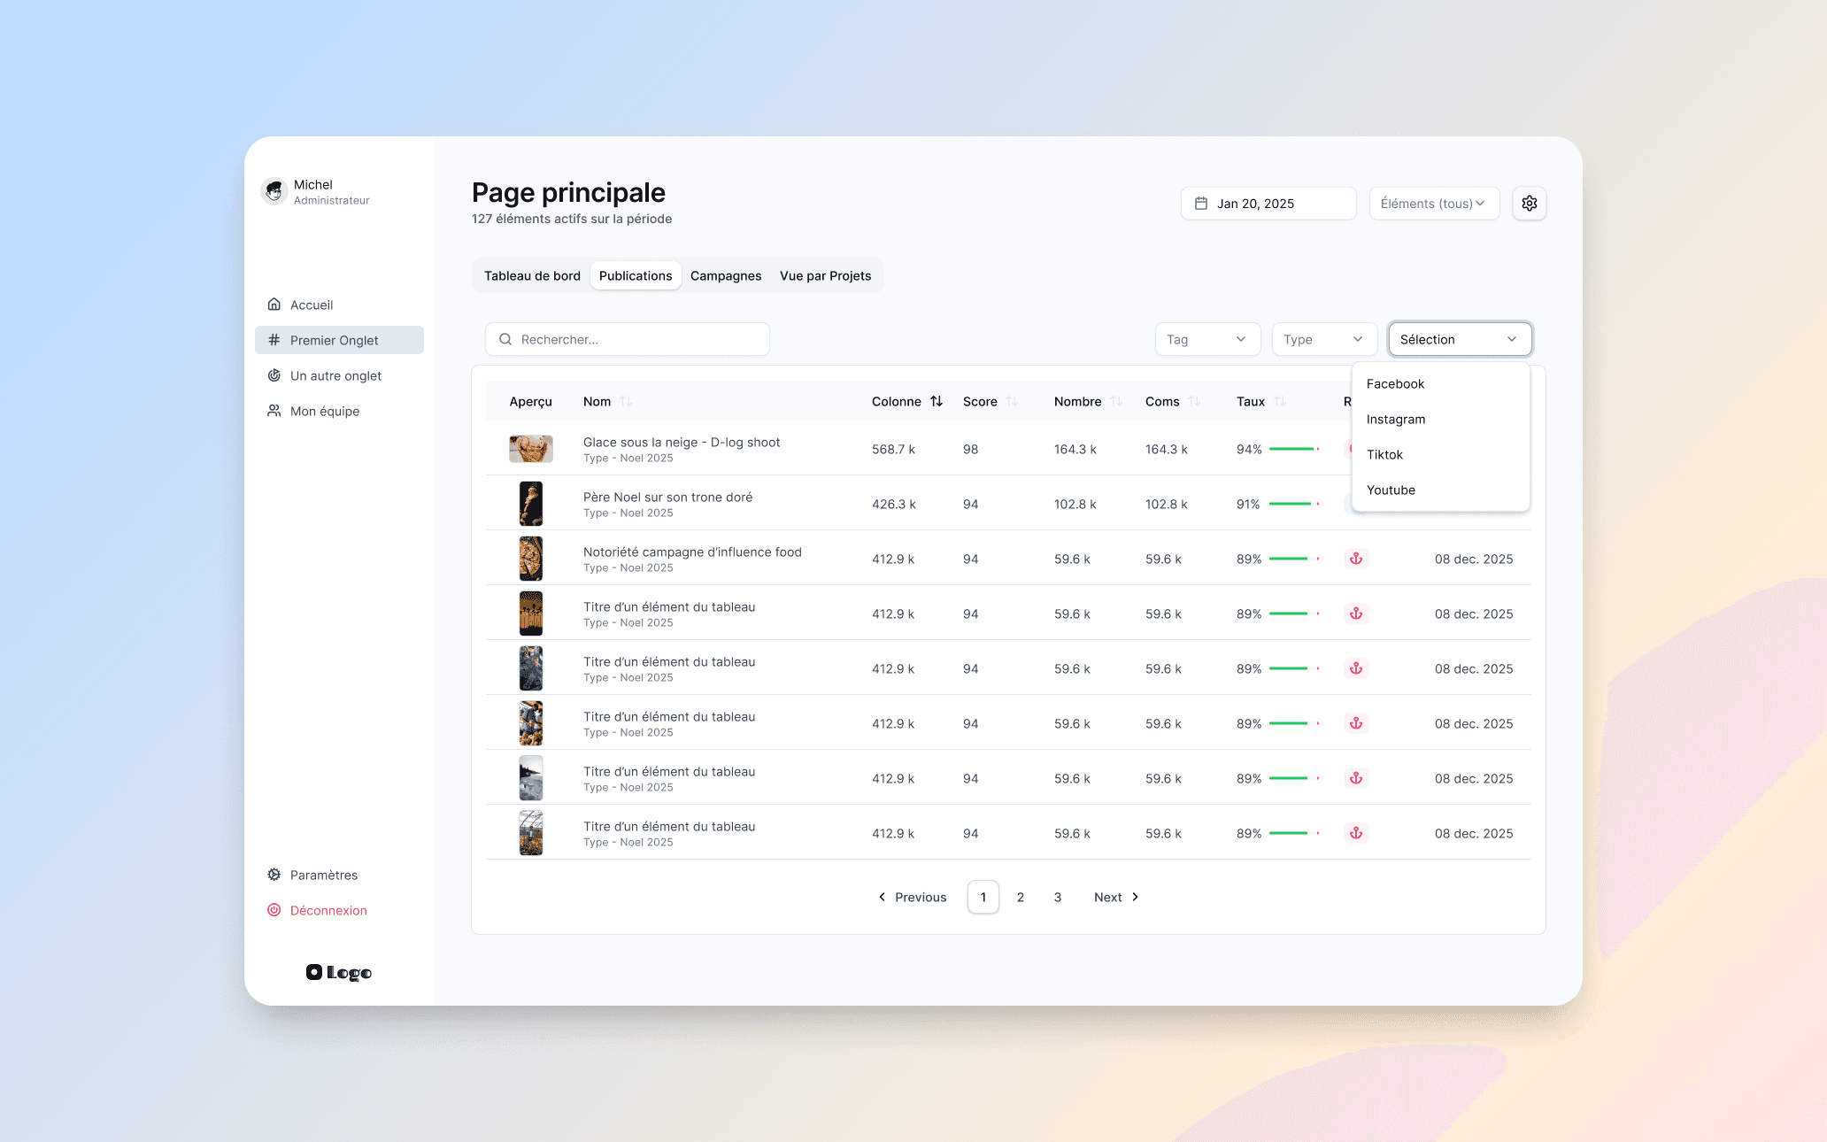
Task: Click the Déconnexion power icon
Action: pyautogui.click(x=274, y=910)
